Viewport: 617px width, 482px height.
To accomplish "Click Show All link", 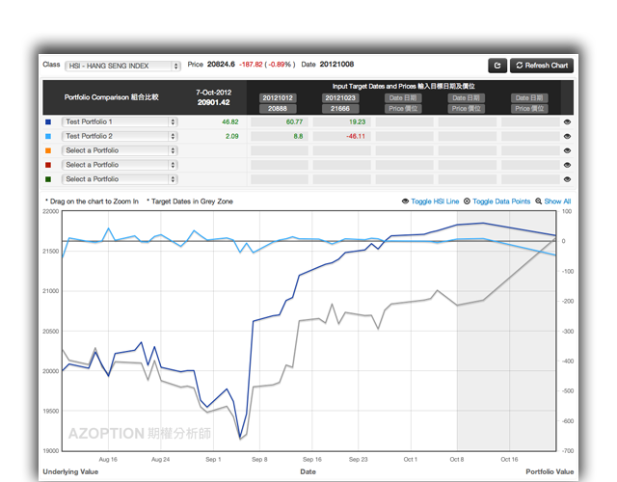I will click(557, 201).
